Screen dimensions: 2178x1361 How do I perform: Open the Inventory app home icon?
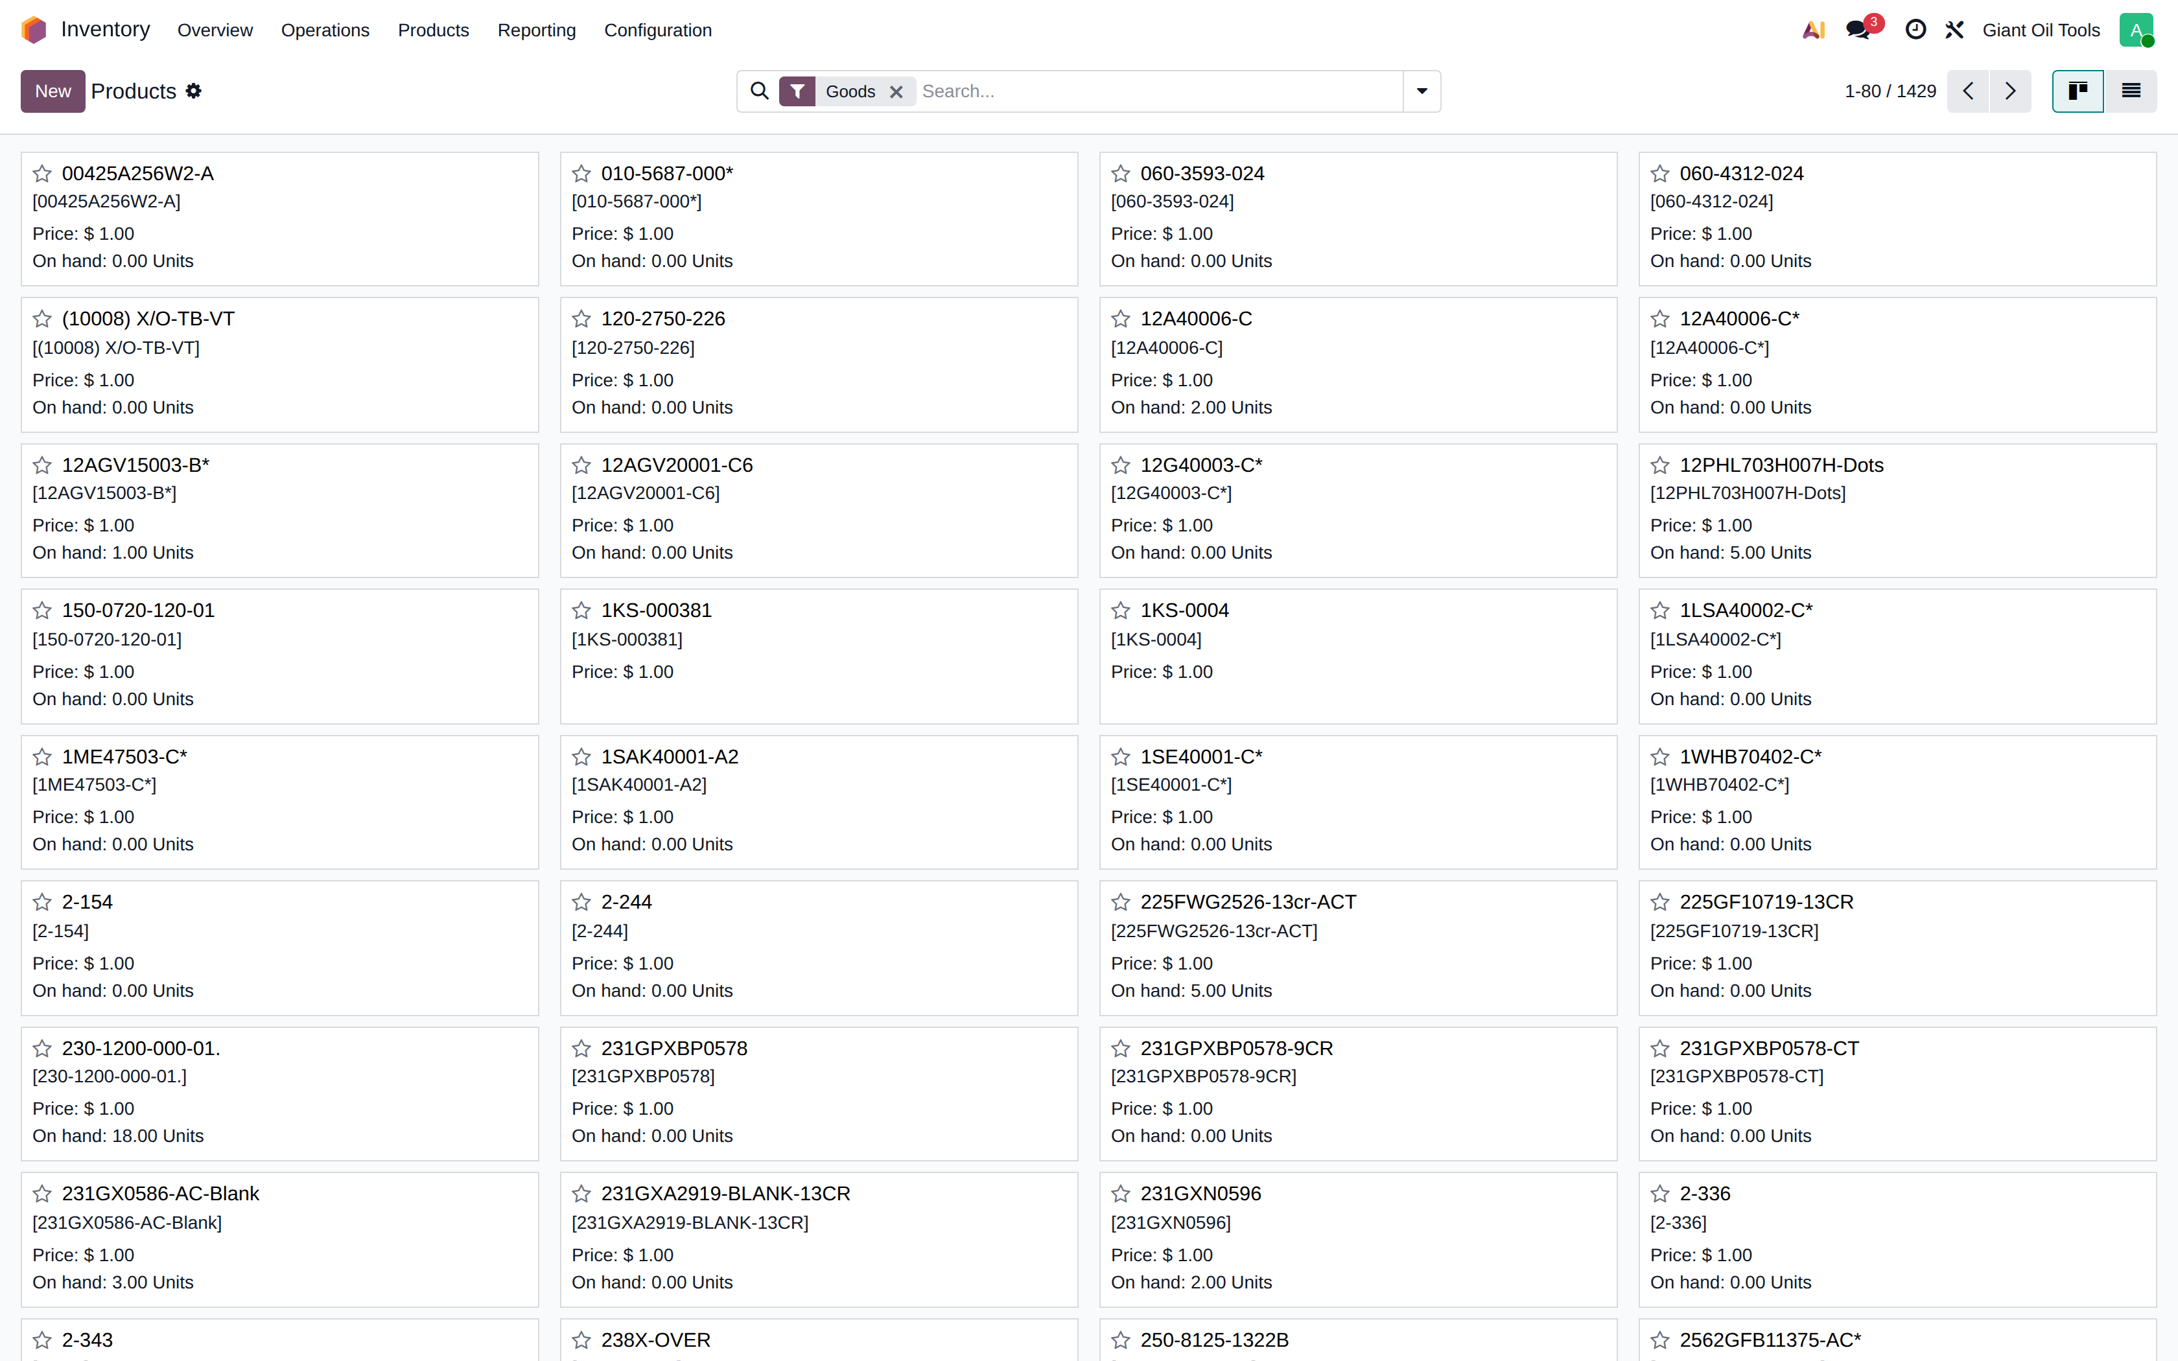33,30
